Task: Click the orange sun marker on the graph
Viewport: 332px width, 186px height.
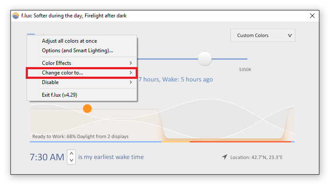Action: [87, 108]
